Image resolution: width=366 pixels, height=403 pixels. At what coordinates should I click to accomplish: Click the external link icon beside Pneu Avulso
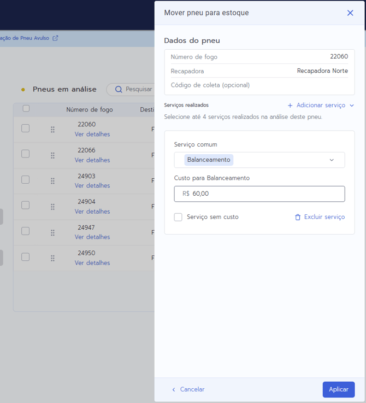pos(55,38)
